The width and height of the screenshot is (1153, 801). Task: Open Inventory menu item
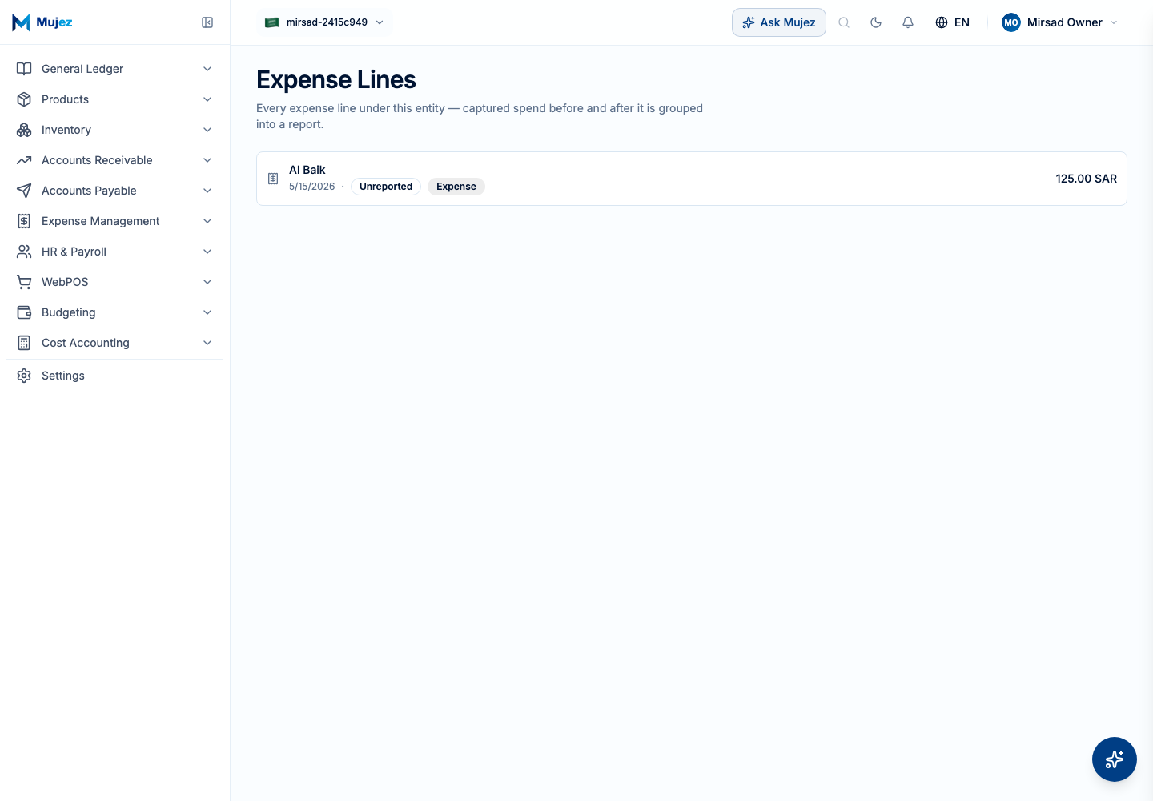click(114, 130)
